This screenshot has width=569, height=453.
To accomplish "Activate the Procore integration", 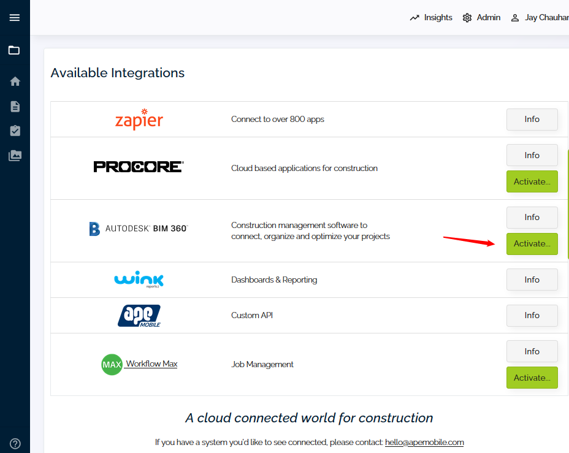I will tap(532, 181).
